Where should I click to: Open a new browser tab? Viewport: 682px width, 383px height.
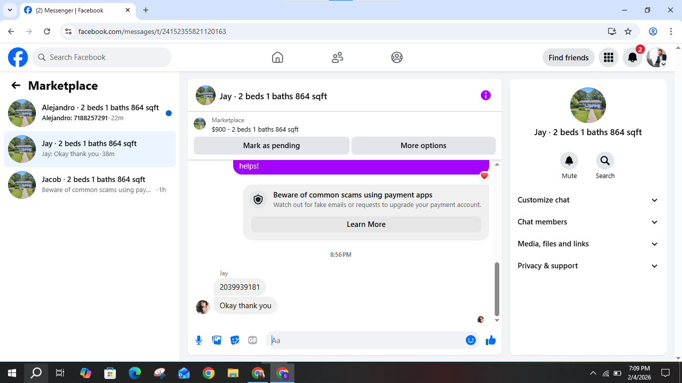point(146,10)
